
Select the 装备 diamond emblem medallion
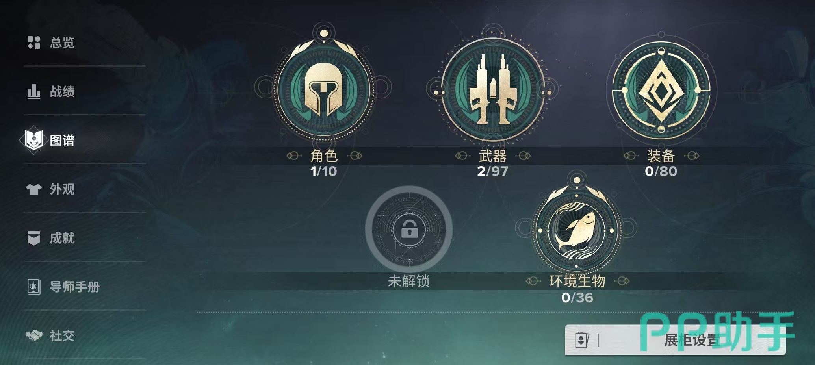[x=661, y=90]
